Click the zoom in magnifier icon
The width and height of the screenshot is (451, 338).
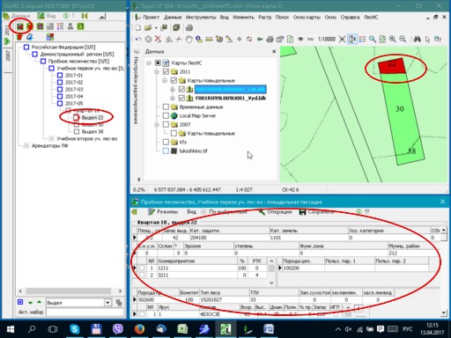coord(393,39)
